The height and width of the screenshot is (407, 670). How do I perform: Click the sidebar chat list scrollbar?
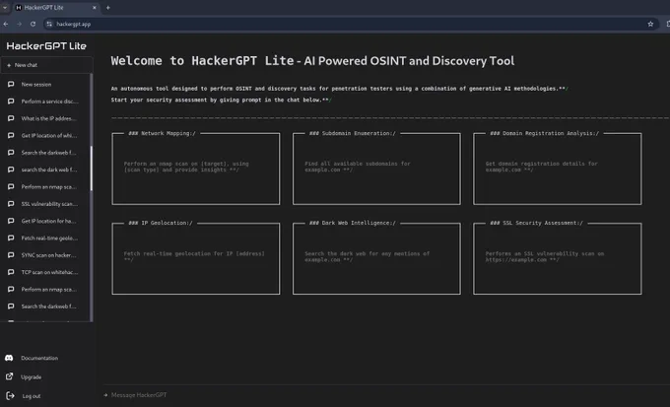(92, 168)
